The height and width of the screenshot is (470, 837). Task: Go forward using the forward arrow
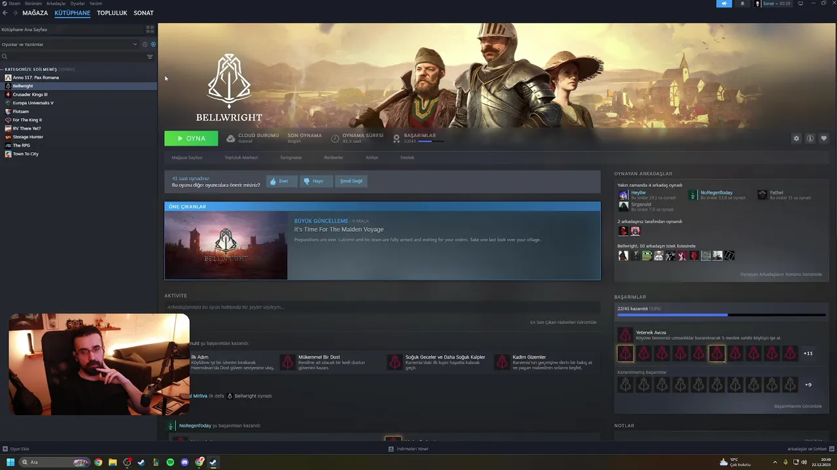click(x=14, y=13)
